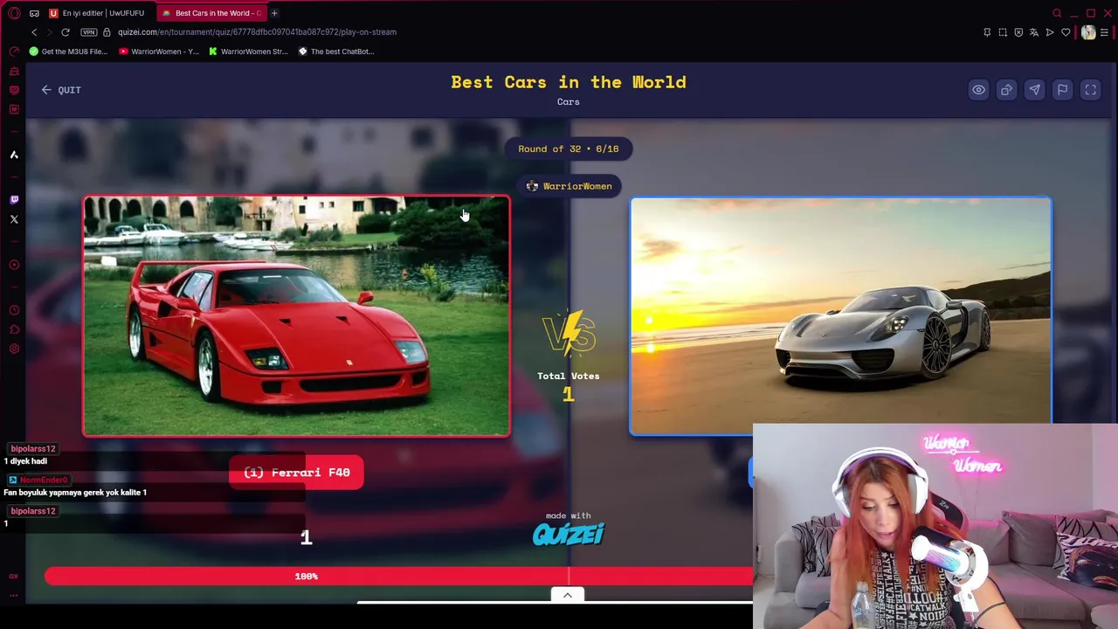Click the quizei.com address bar URL
Viewport: 1118px width, 629px height.
point(257,32)
